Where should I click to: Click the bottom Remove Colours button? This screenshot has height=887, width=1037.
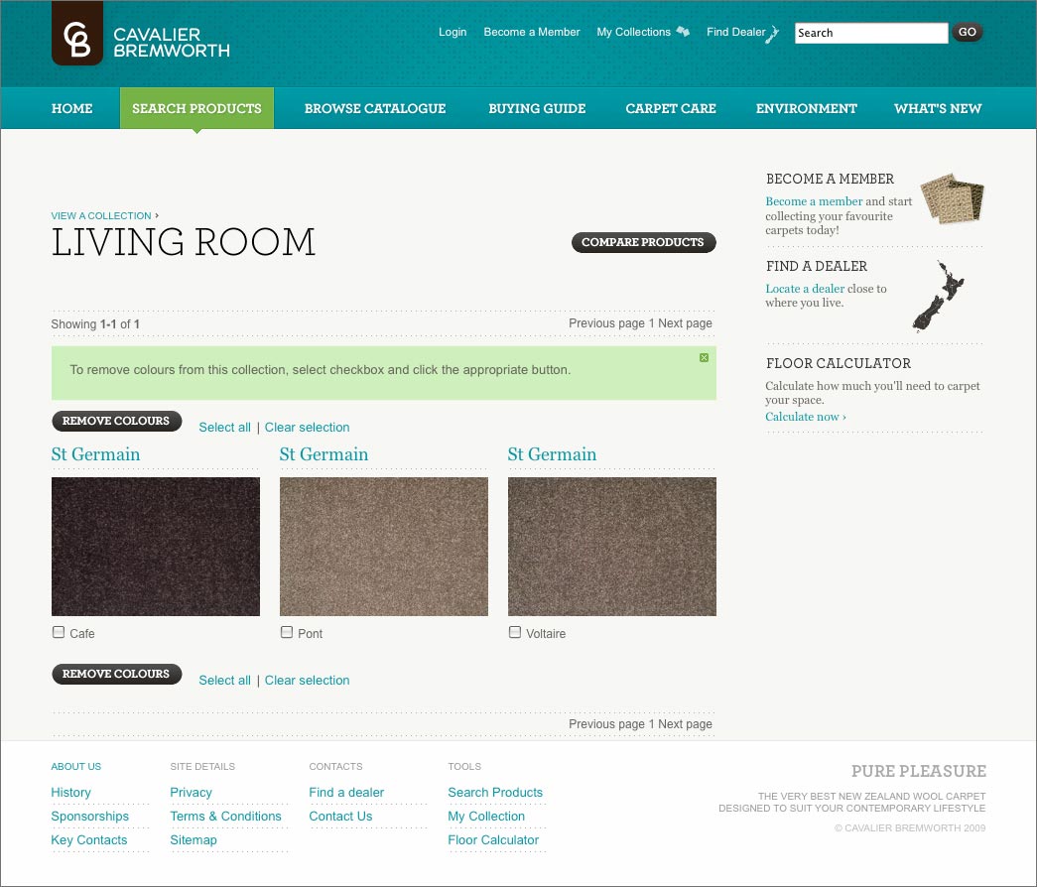coord(116,674)
